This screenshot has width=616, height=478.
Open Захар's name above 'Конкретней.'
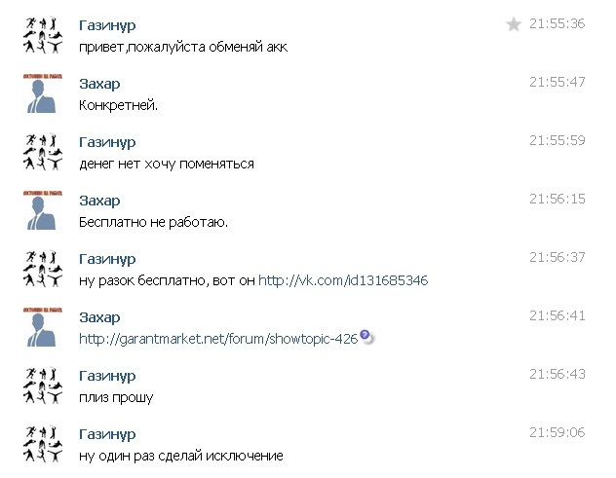[99, 84]
